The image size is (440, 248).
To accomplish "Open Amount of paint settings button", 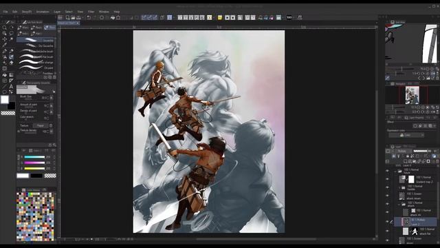I will pos(52,106).
